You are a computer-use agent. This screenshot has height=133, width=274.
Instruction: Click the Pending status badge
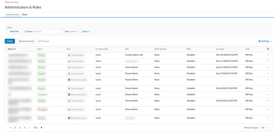[x=42, y=109]
